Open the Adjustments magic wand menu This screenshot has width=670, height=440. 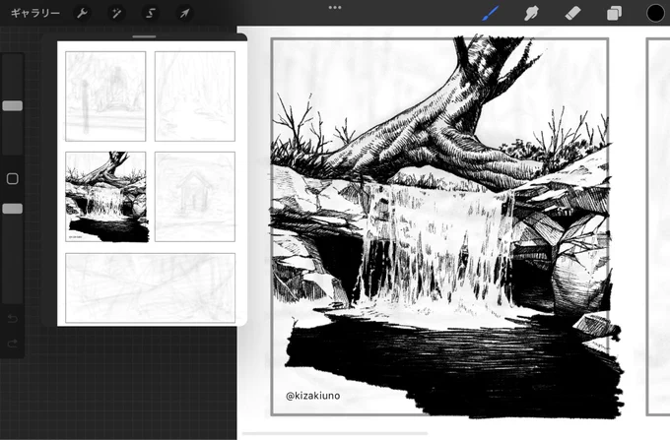(x=116, y=13)
